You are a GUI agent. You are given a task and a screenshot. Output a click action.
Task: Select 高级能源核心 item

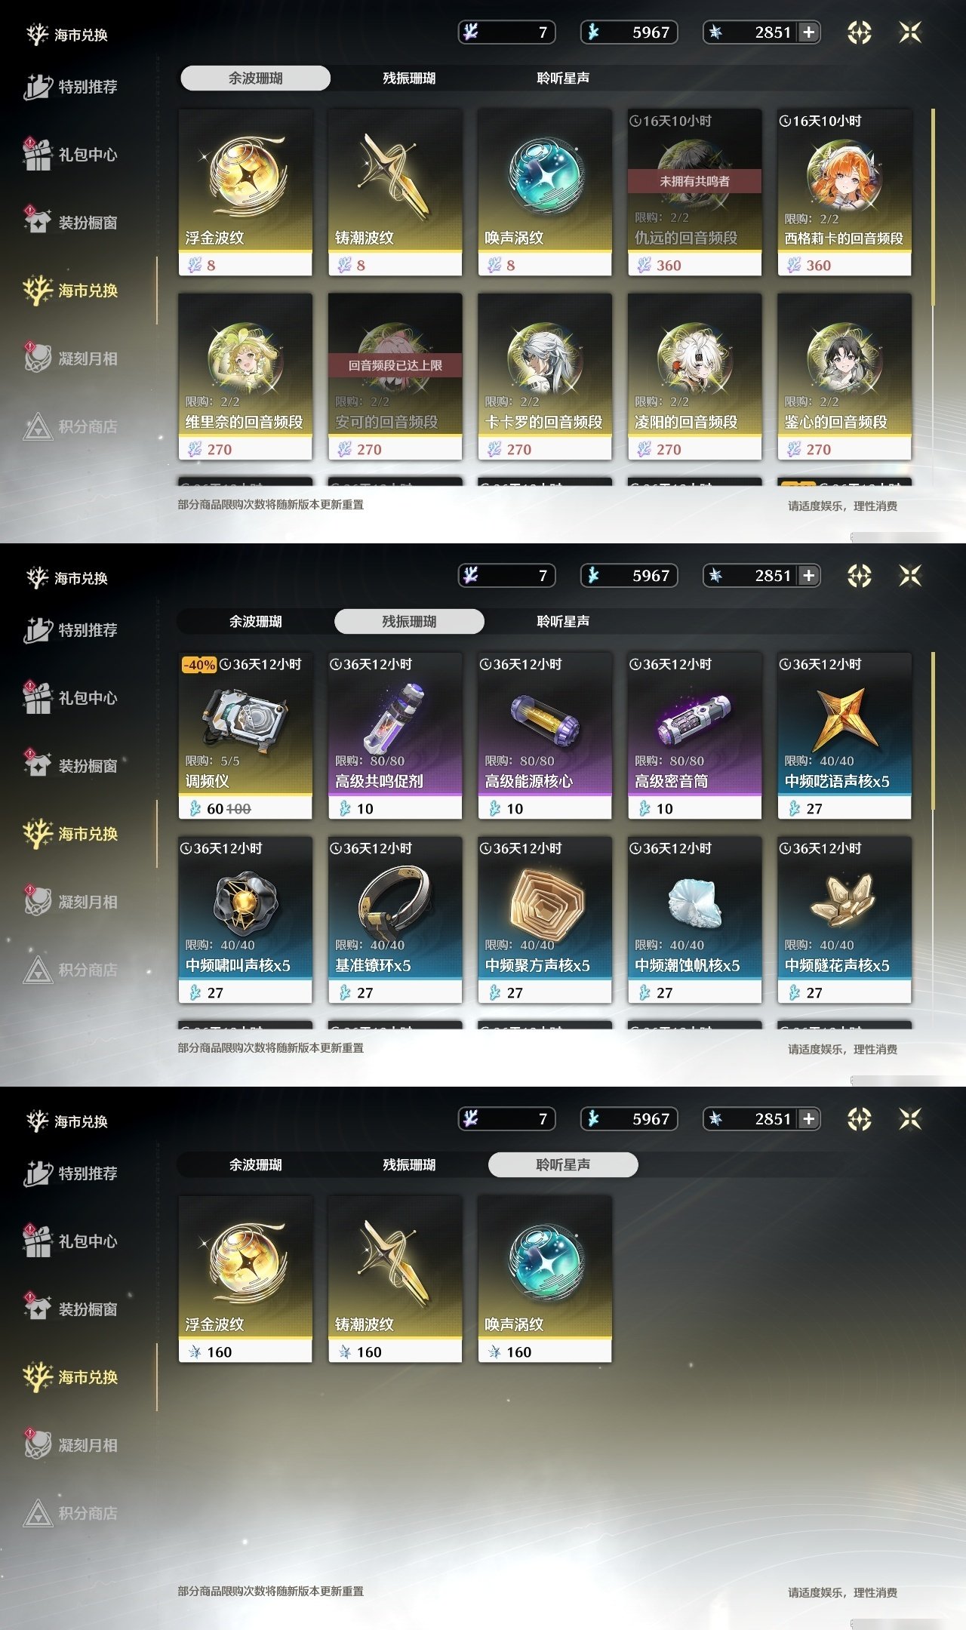point(545,736)
